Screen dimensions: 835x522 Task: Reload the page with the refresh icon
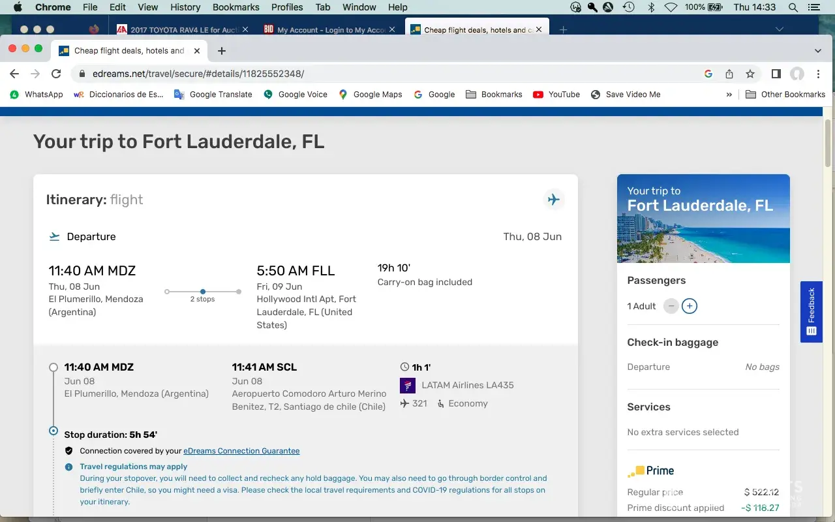click(x=56, y=74)
